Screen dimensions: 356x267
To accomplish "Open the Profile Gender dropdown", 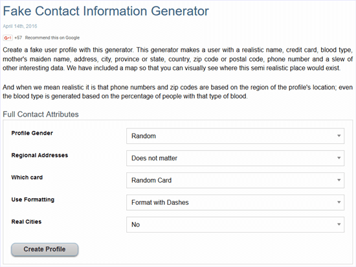I will click(x=235, y=136).
